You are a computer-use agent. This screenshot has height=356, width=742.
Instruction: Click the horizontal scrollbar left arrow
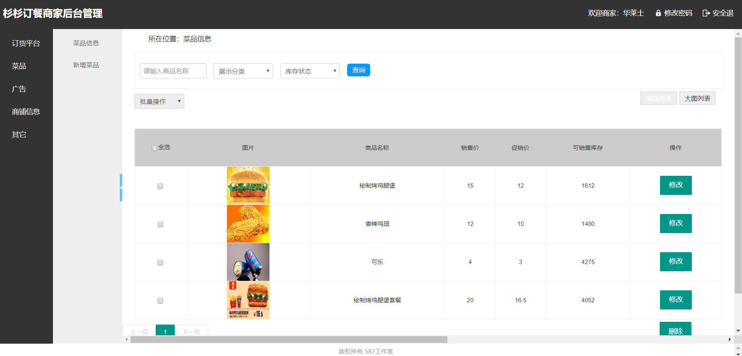coord(127,339)
